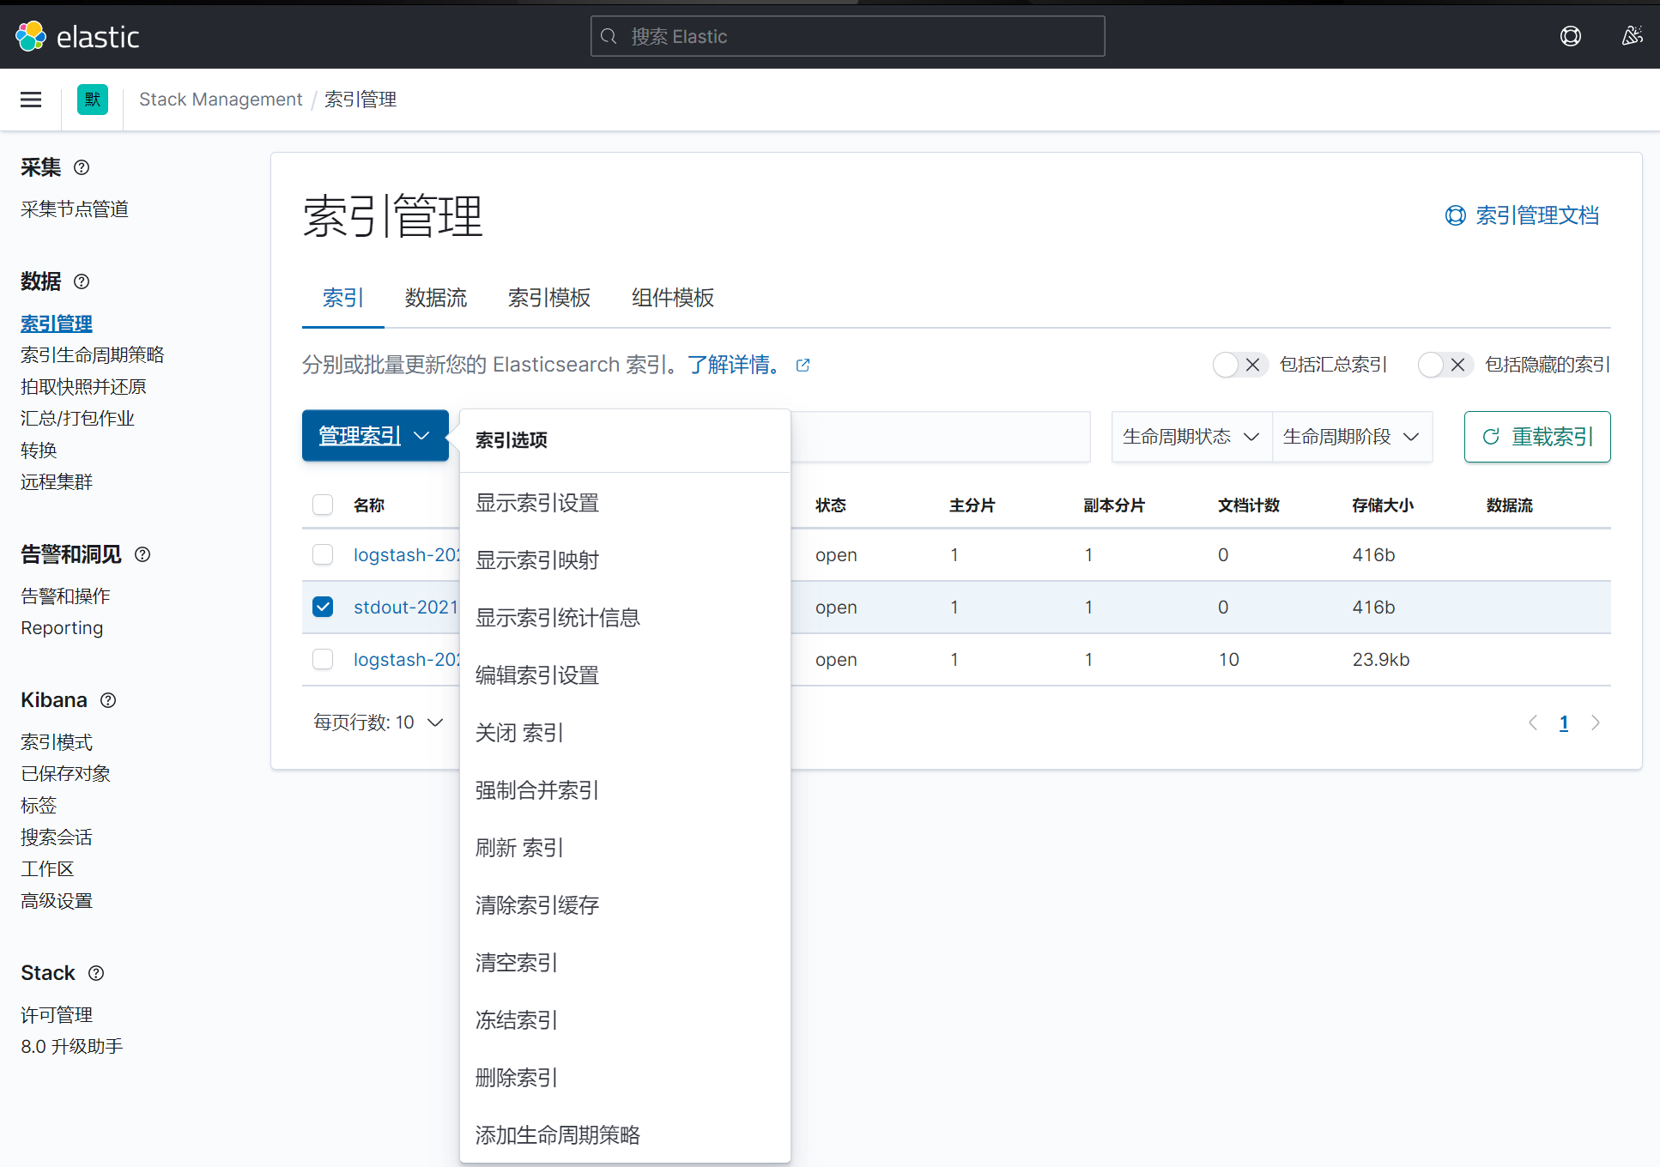Open the 了解详情 link

click(x=734, y=365)
